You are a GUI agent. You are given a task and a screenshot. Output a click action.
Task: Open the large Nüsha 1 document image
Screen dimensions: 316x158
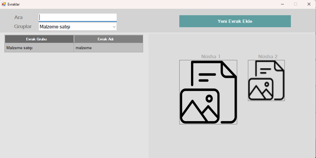(x=208, y=92)
